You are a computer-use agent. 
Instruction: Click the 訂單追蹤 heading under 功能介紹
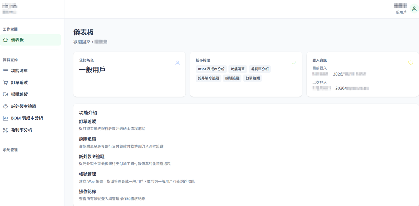point(87,122)
